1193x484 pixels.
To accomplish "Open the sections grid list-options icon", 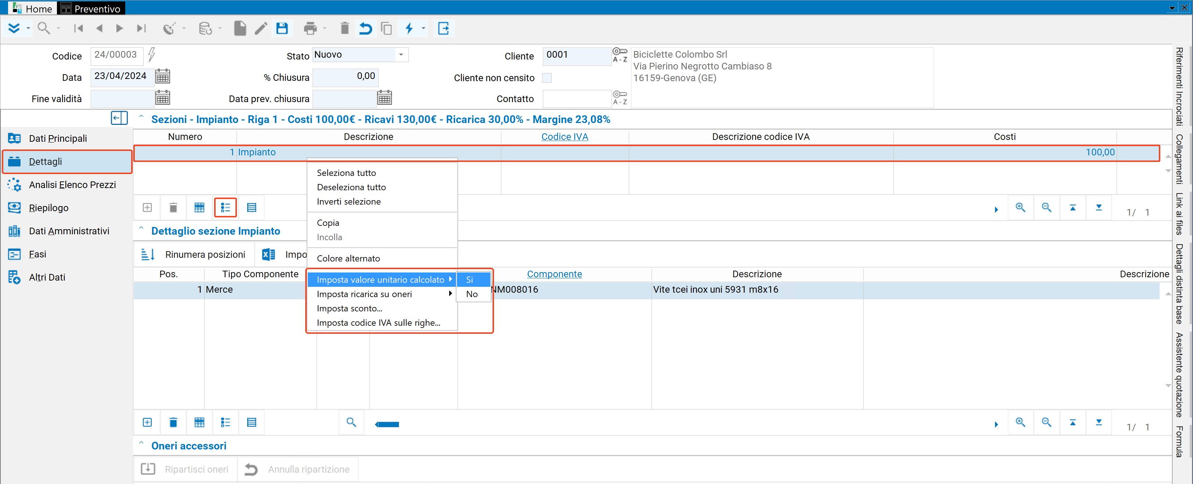I will click(x=226, y=207).
